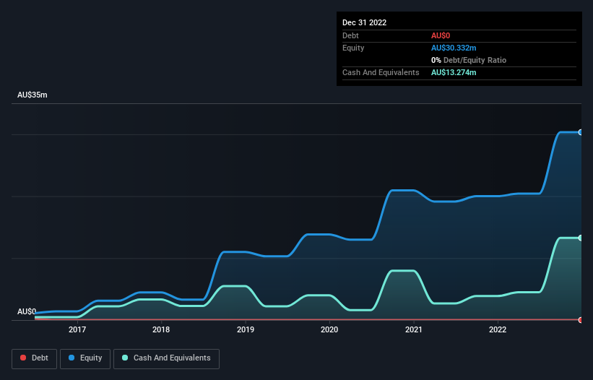The width and height of the screenshot is (593, 380).
Task: Select the Equity endpoint marker on chart
Action: tap(581, 132)
